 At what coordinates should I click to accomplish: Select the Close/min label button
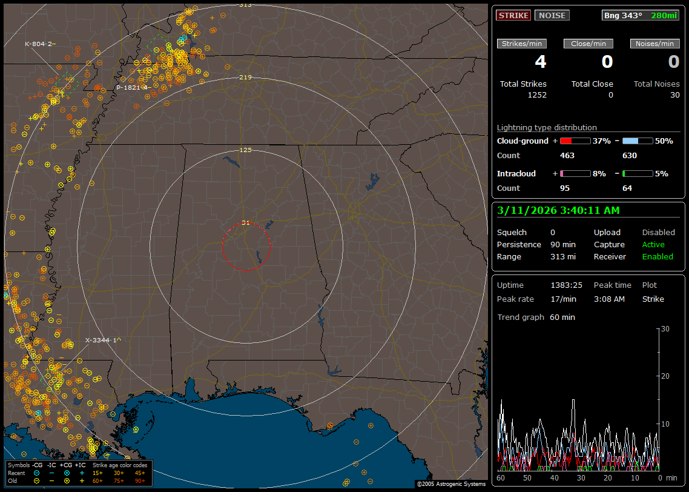588,44
